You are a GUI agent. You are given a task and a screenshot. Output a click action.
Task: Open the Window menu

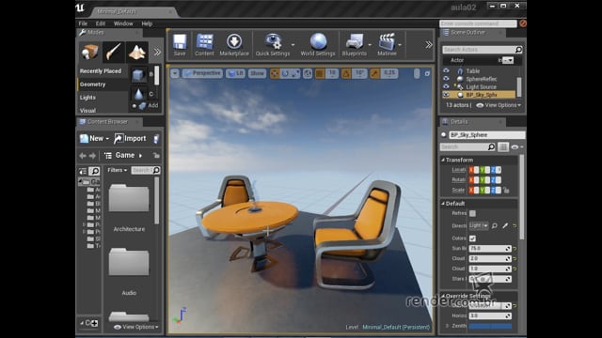point(123,23)
